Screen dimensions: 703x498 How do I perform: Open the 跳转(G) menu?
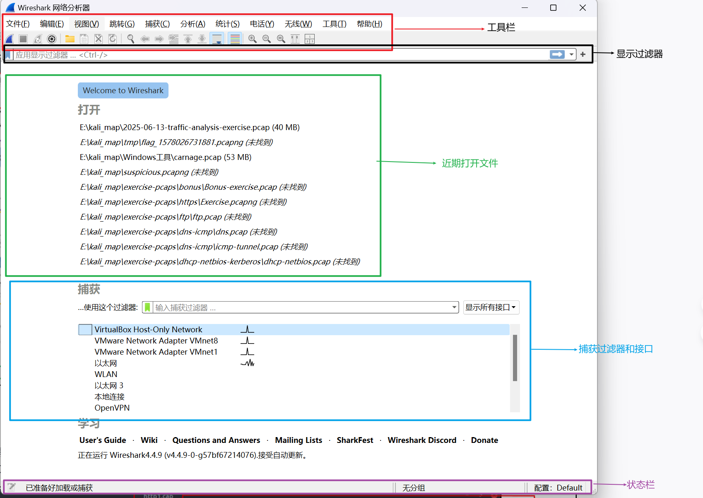pyautogui.click(x=122, y=24)
